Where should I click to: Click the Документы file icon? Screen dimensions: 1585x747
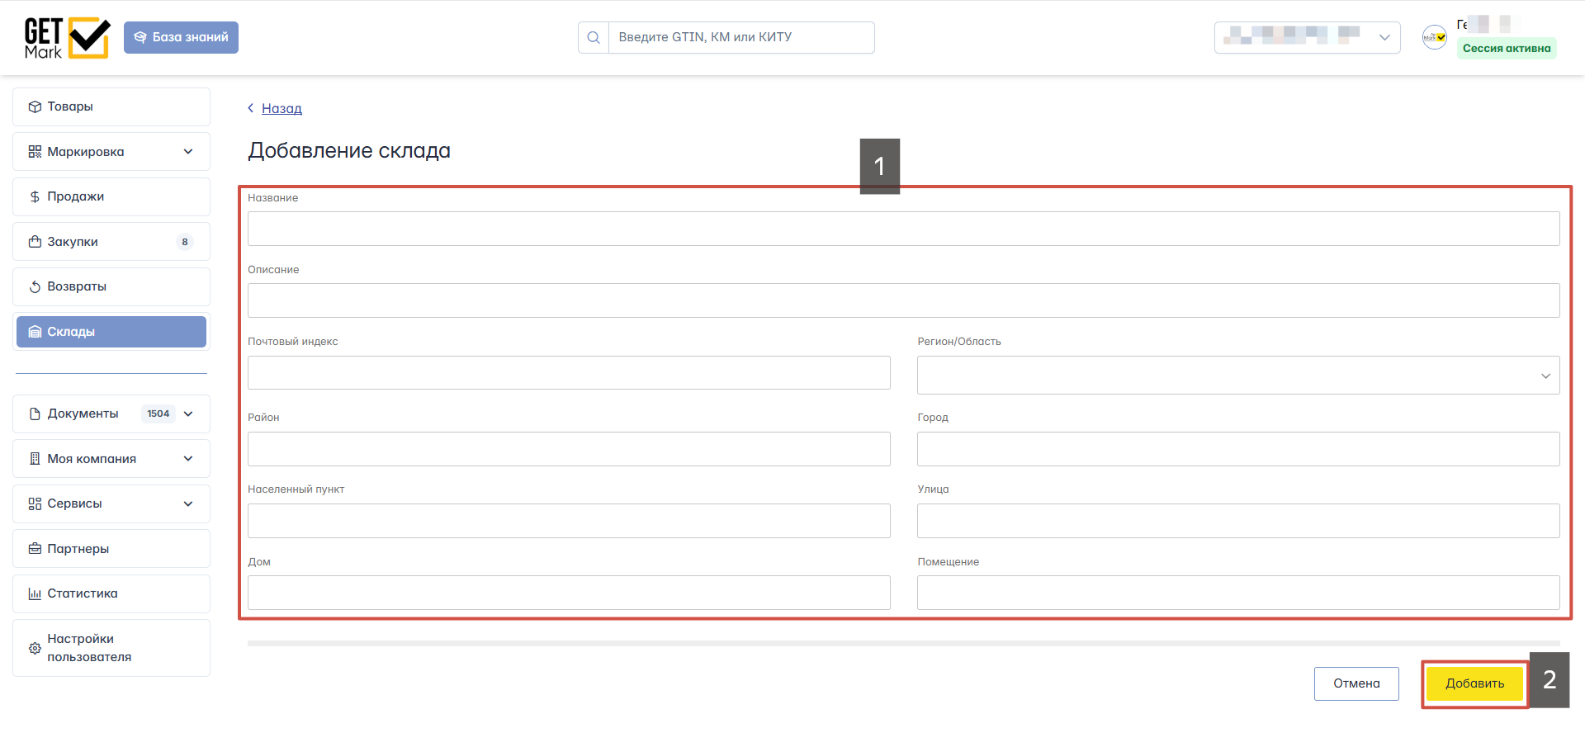click(35, 414)
